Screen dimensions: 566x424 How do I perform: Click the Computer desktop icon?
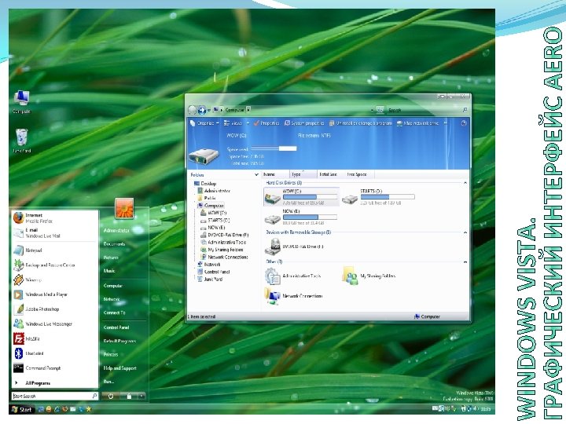point(22,102)
